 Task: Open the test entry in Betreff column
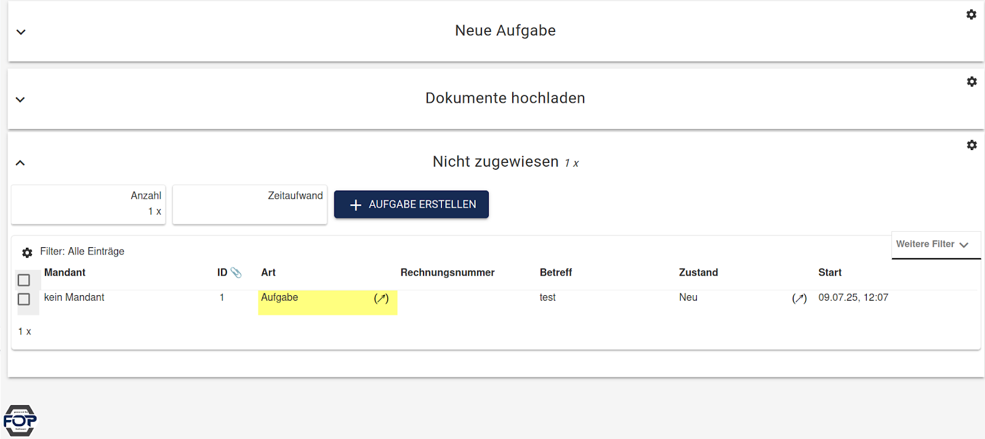[547, 298]
